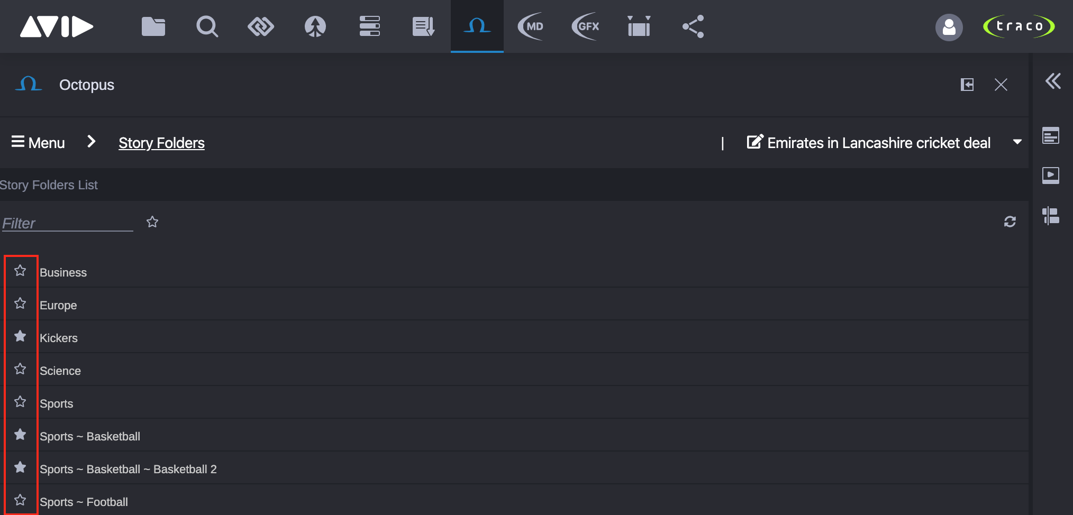Select the GFX tool icon
The width and height of the screenshot is (1073, 515).
585,26
